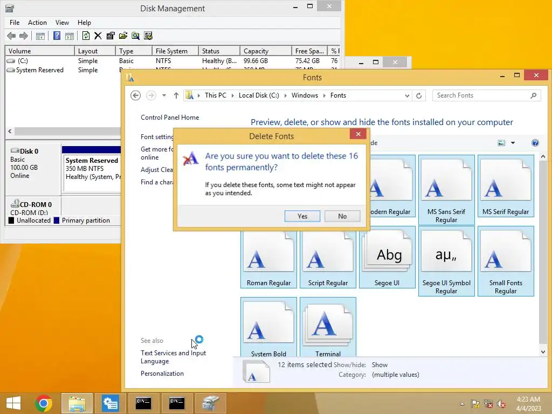The height and width of the screenshot is (414, 552).
Task: Select the Terminal font family
Action: pyautogui.click(x=328, y=327)
